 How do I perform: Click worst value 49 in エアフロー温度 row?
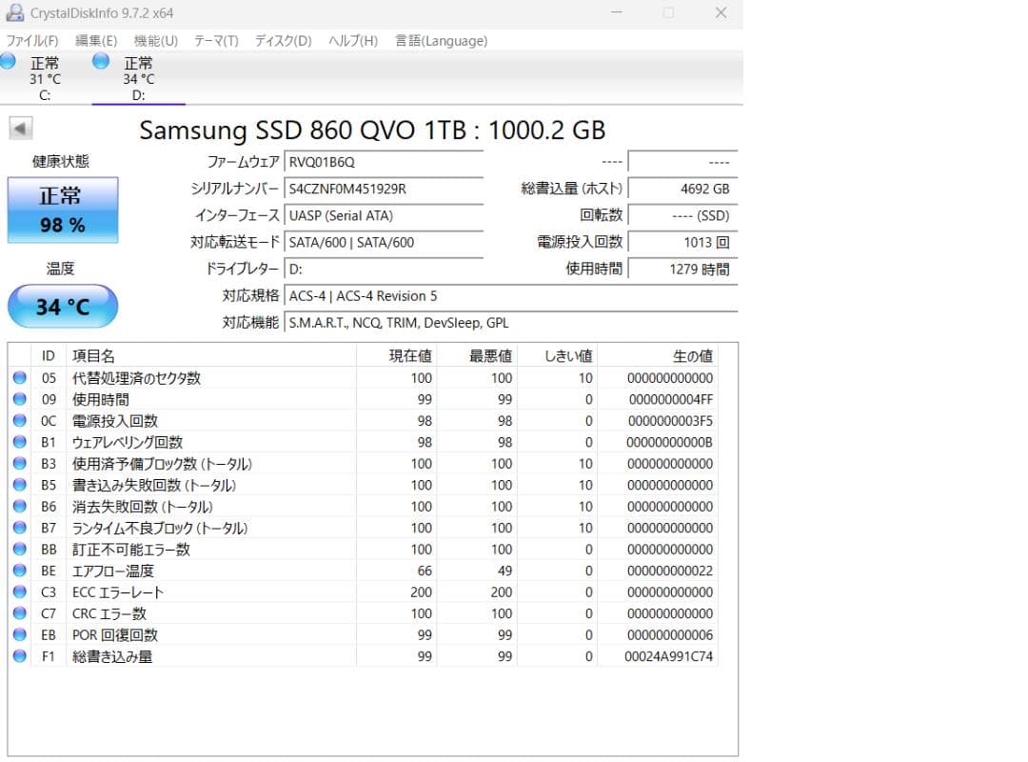504,571
